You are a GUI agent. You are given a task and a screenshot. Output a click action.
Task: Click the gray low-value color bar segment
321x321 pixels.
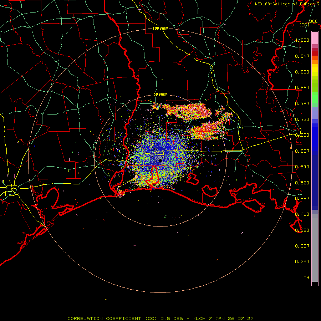(x=315, y=248)
